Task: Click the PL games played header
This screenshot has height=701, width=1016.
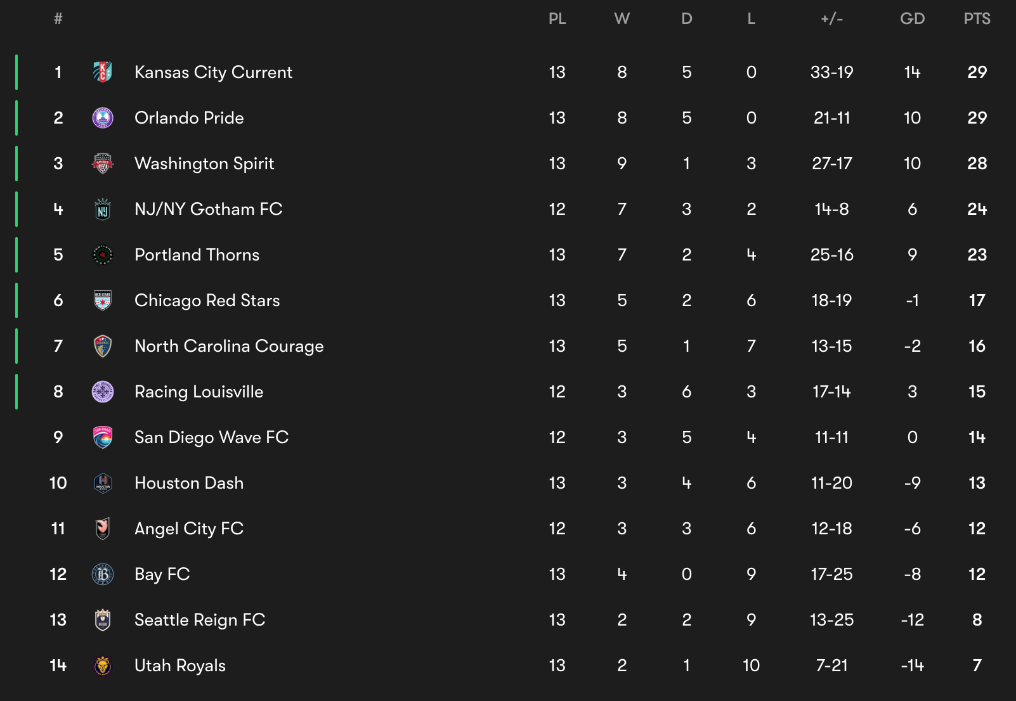Action: coord(557,19)
